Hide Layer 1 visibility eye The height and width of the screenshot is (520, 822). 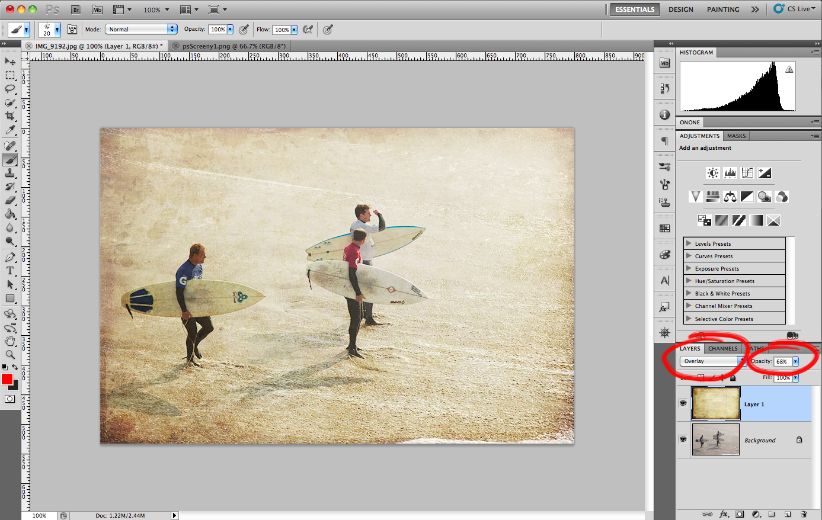(683, 403)
